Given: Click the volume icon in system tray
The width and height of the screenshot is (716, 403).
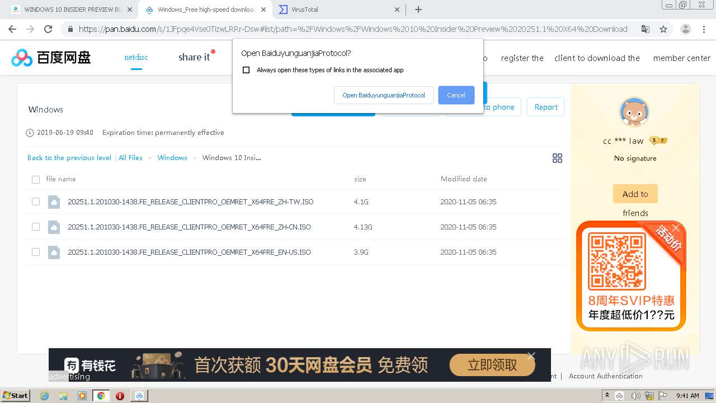Looking at the screenshot, I should click(636, 396).
